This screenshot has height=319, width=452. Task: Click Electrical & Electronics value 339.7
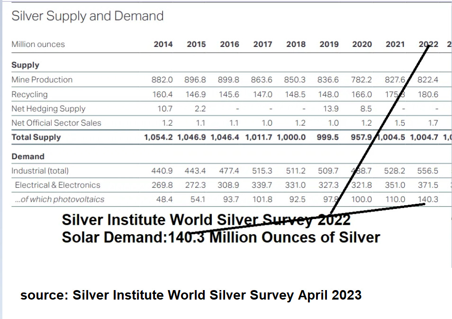(x=262, y=185)
